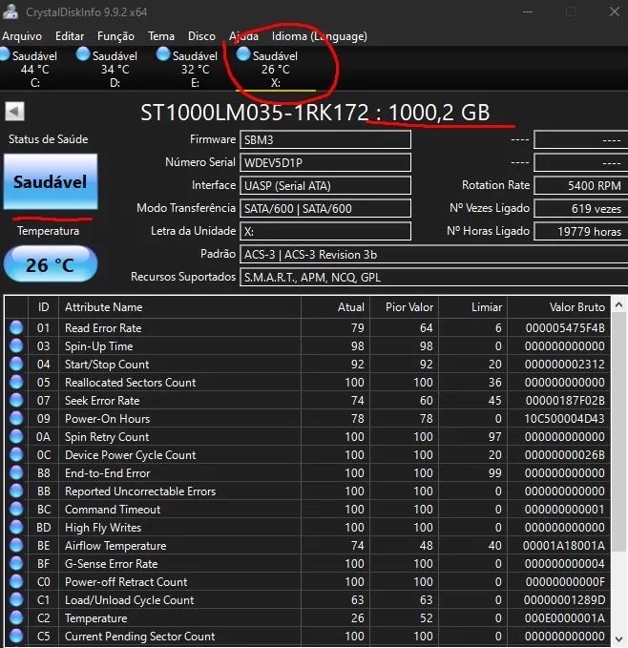
Task: Click the status orb for Spin Retry Count
Action: coord(16,436)
